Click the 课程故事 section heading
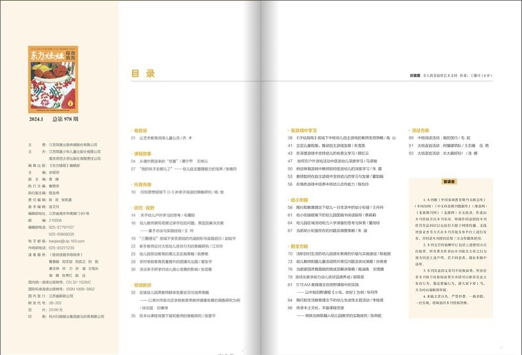The width and height of the screenshot is (522, 355). (x=142, y=154)
